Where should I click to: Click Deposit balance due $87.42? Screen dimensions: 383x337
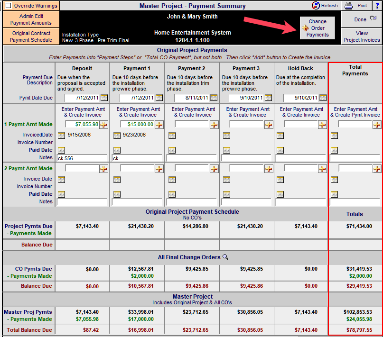coord(91,330)
